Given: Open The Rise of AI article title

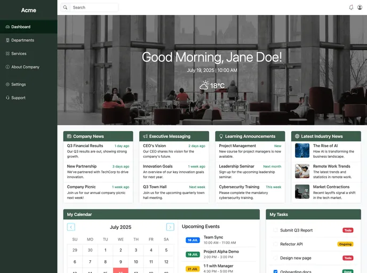Looking at the screenshot, I should 325,146.
